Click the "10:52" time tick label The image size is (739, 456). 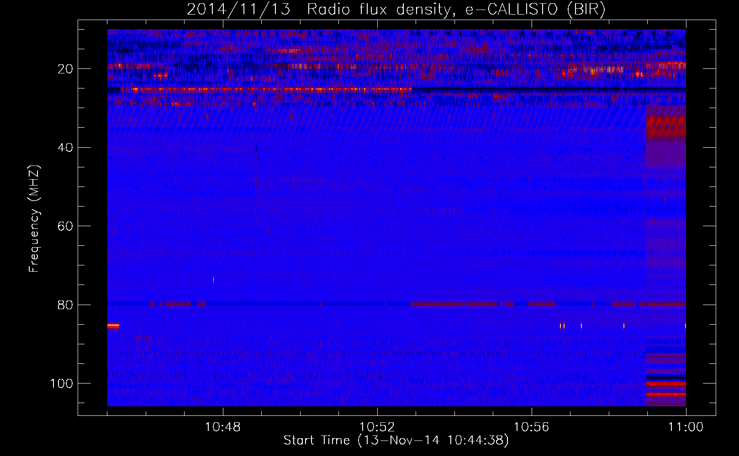[377, 427]
